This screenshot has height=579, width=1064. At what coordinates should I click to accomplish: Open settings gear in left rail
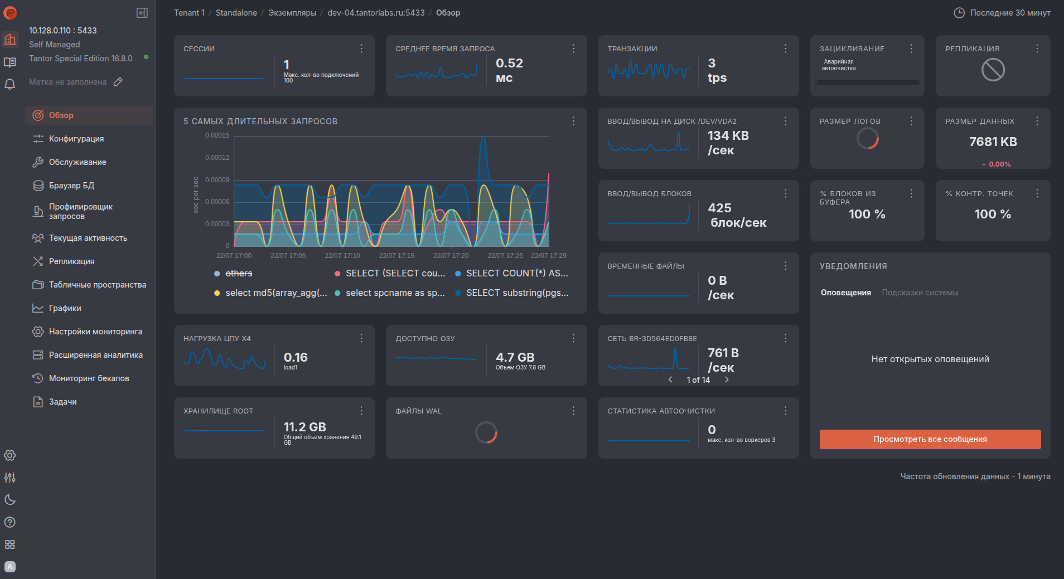(10, 455)
